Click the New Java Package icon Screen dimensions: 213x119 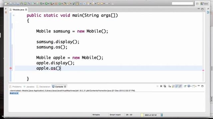coord(56,4)
